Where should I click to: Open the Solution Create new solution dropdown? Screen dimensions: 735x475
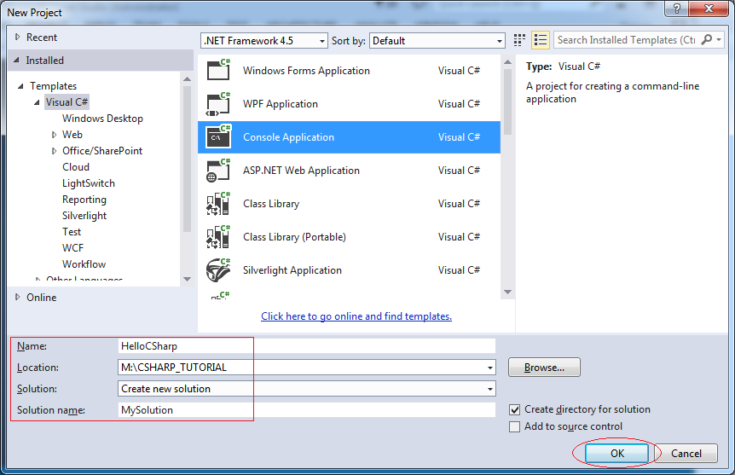coord(489,389)
